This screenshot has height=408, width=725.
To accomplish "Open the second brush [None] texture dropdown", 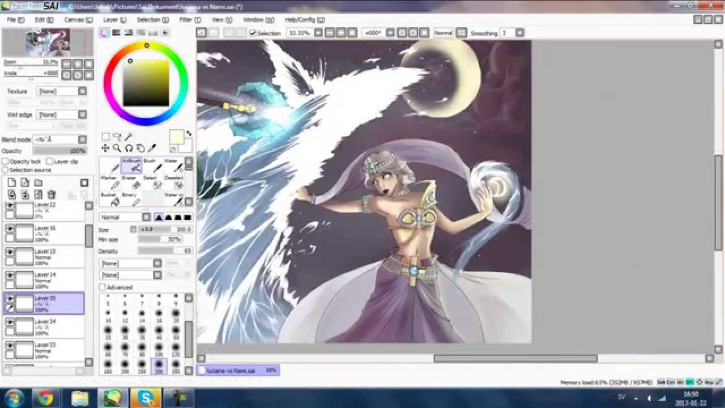I will tap(157, 275).
